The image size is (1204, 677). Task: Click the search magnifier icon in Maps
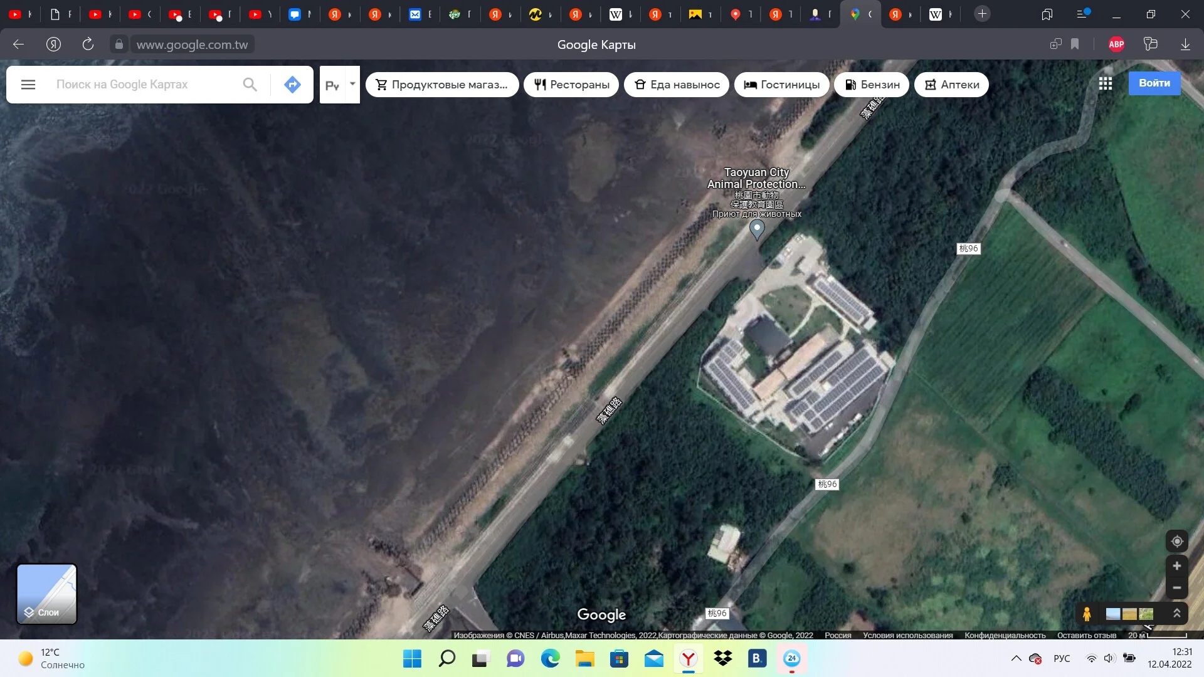click(x=250, y=85)
